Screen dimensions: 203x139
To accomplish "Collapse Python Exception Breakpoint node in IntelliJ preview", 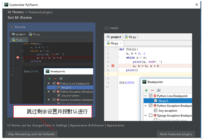I will 146,106.
